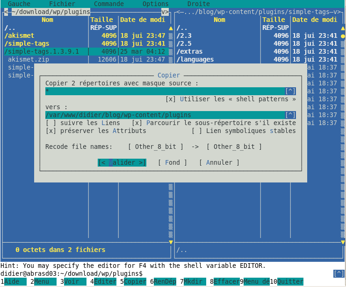Sort left panel by Nom column header

coord(47,20)
